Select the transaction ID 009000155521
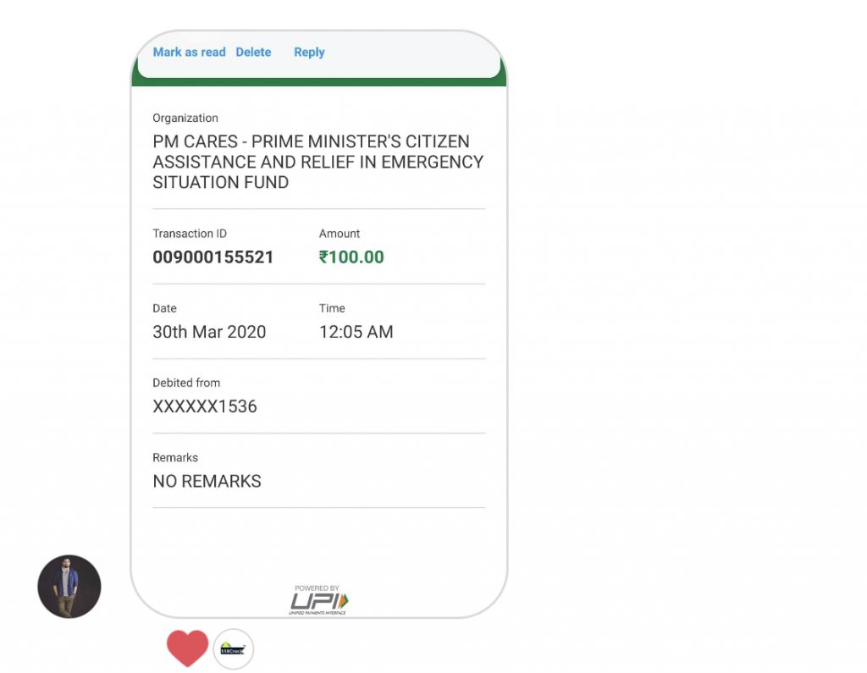Image resolution: width=867 pixels, height=673 pixels. [x=213, y=257]
